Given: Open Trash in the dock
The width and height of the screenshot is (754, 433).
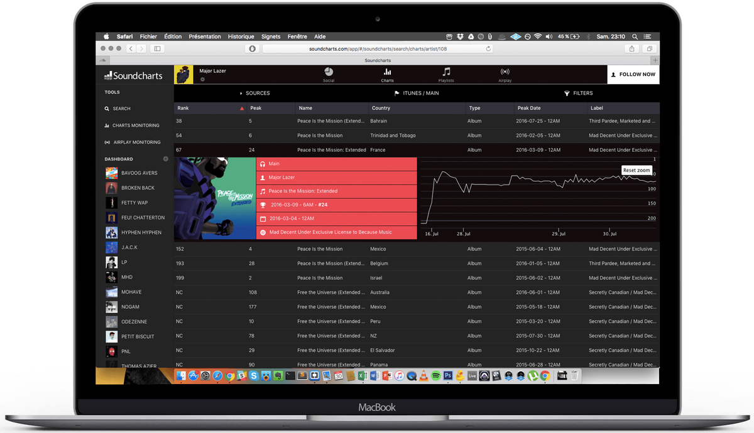Looking at the screenshot, I should coord(574,376).
